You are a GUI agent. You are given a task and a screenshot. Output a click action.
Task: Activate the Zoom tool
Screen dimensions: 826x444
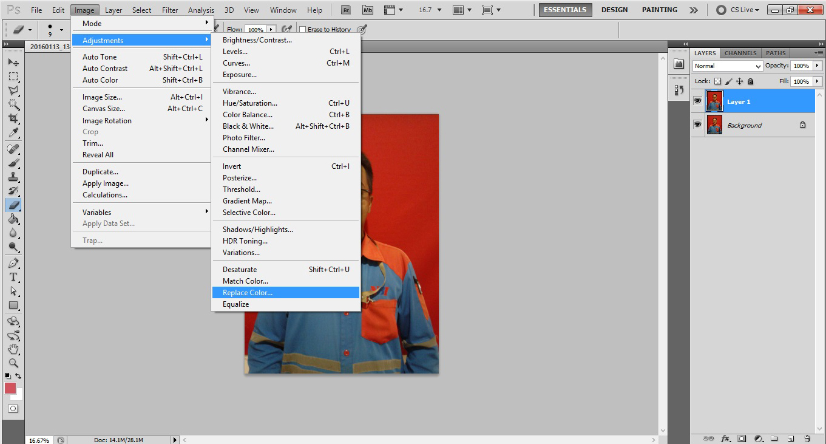coord(13,363)
